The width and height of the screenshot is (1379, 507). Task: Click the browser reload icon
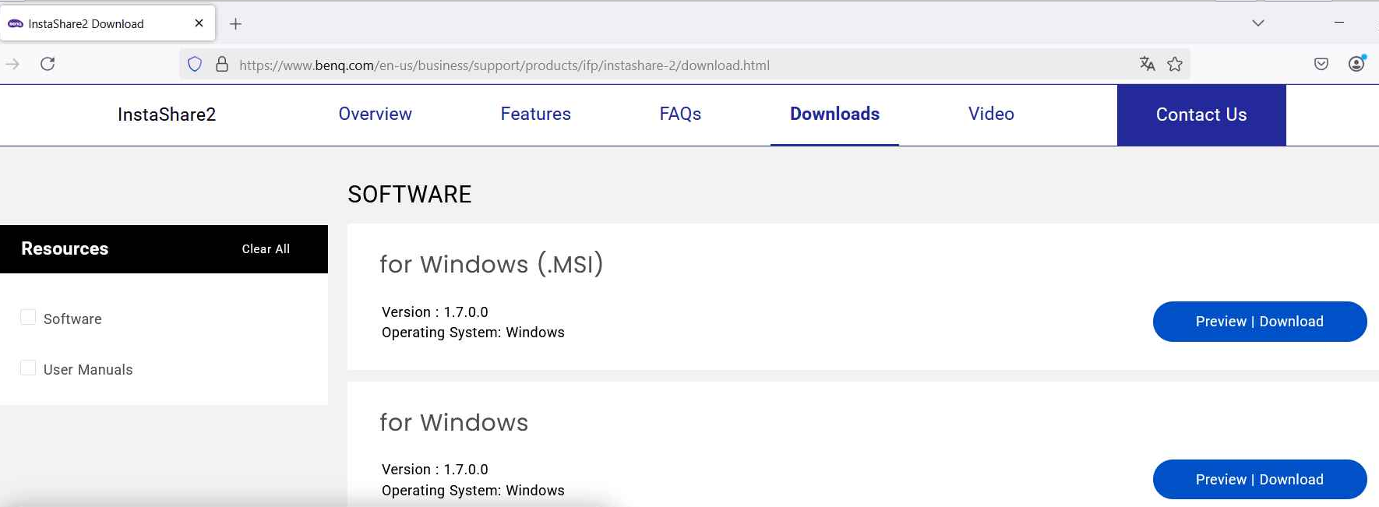[x=48, y=64]
